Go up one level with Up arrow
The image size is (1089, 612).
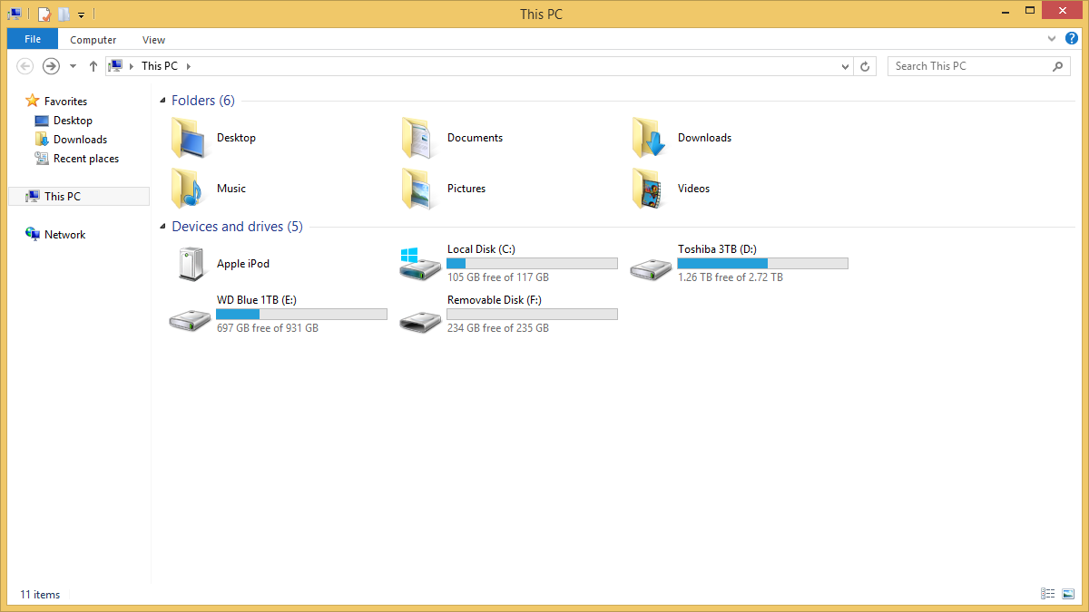coord(93,66)
